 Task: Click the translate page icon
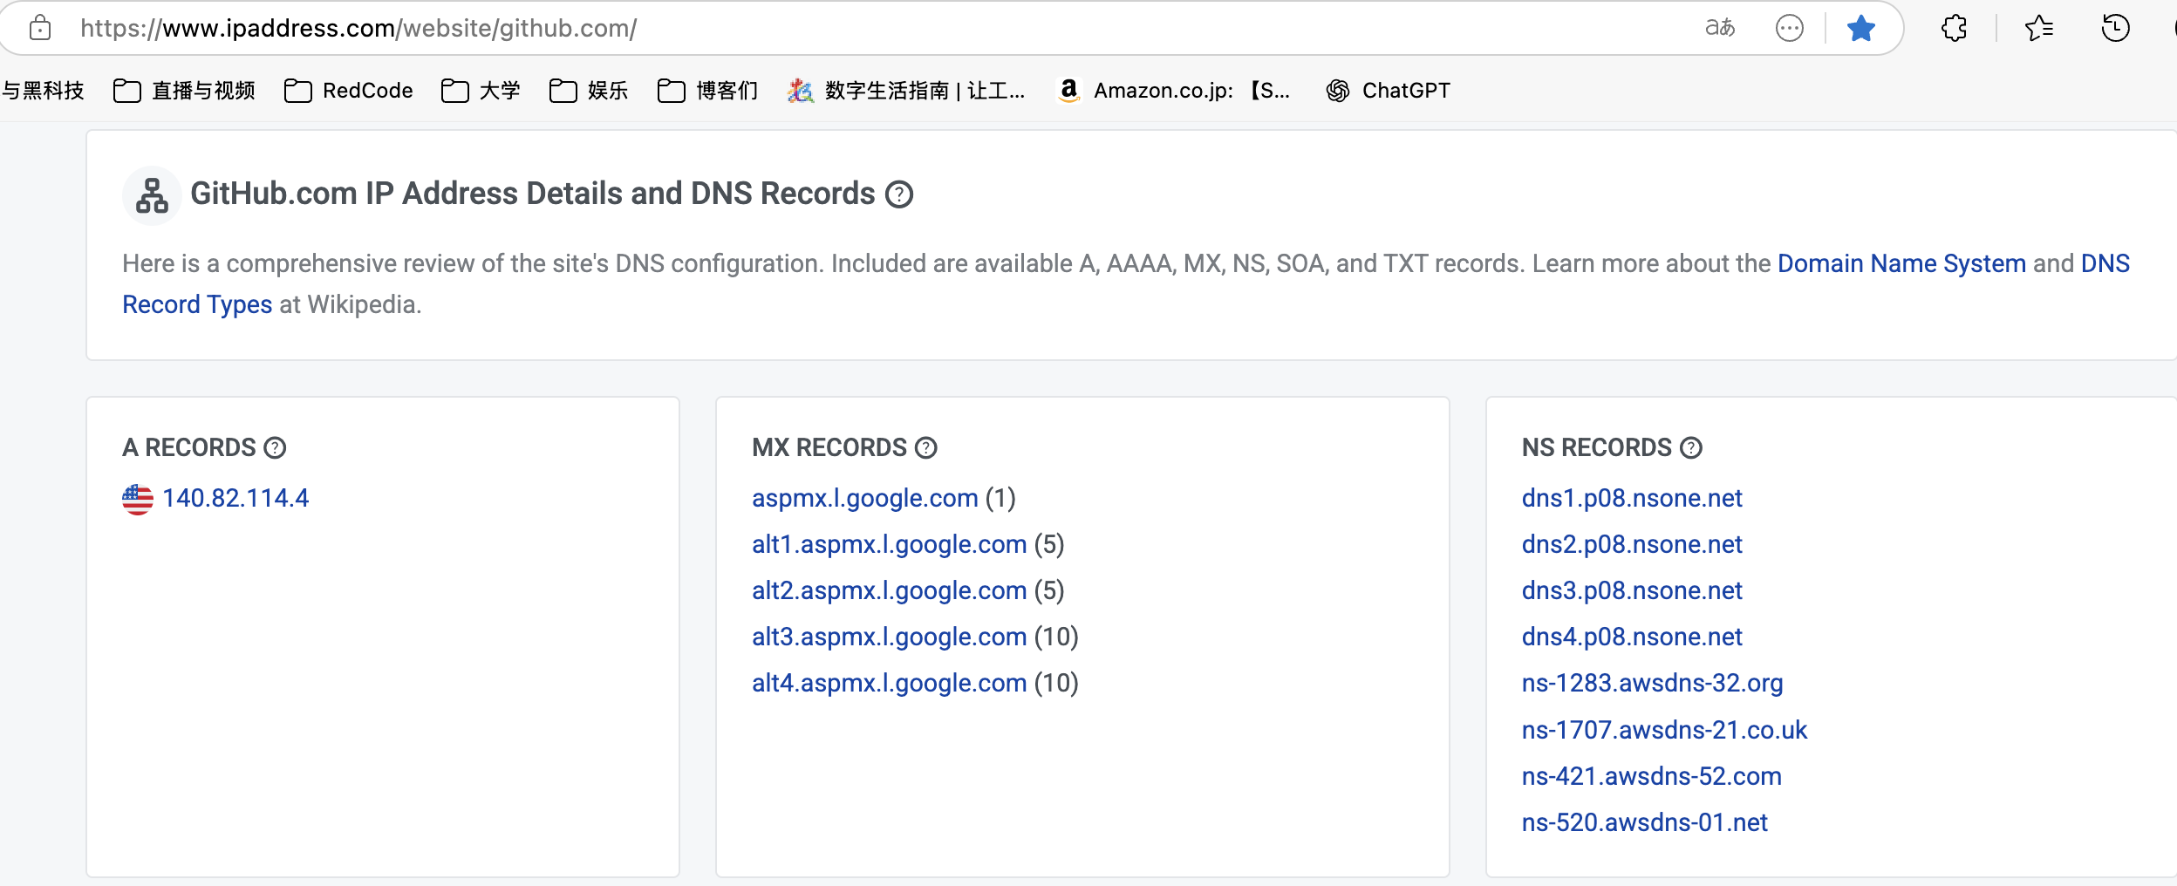click(1719, 29)
